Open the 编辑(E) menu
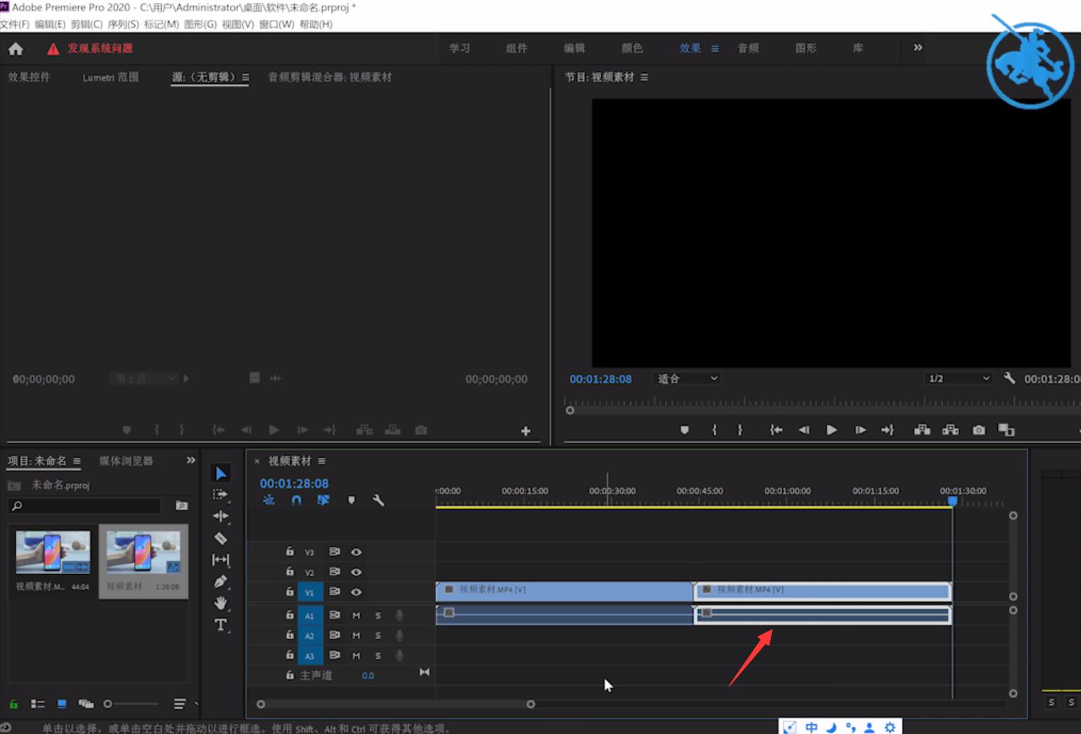This screenshot has height=734, width=1081. coord(50,24)
